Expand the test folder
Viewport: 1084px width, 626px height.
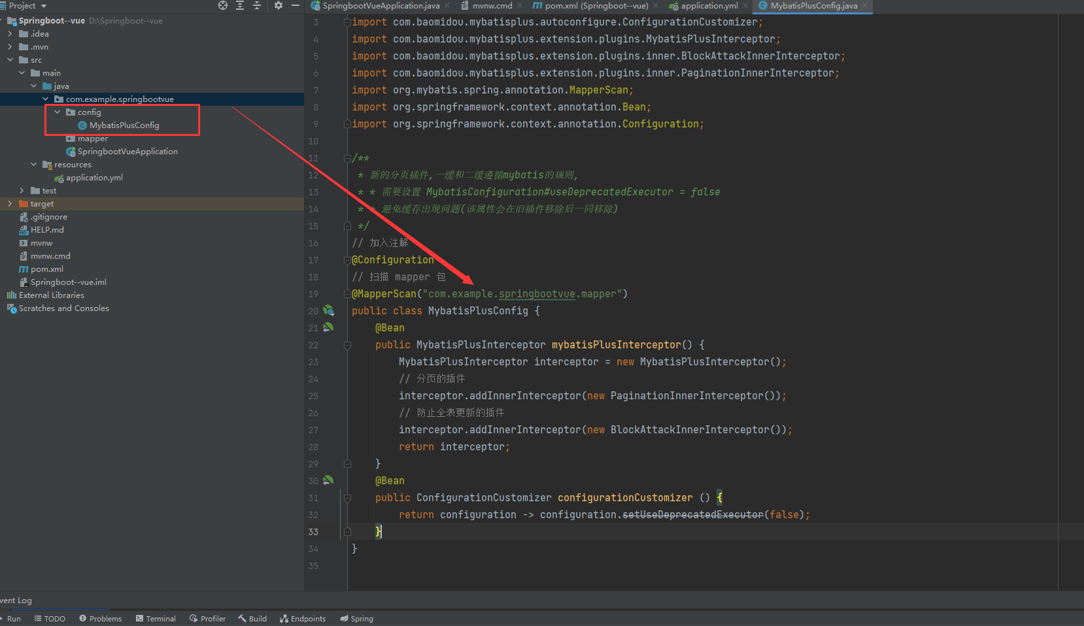click(x=22, y=191)
